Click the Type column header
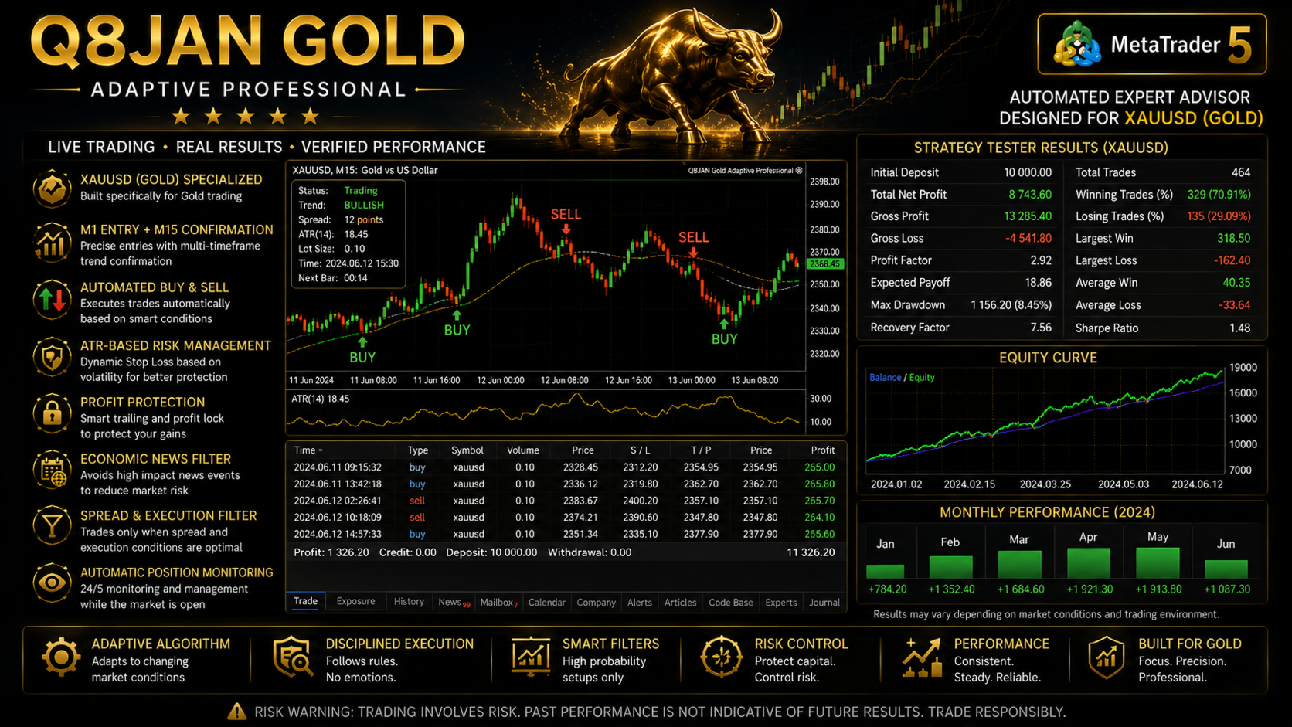Viewport: 1292px width, 727px height. (x=418, y=450)
